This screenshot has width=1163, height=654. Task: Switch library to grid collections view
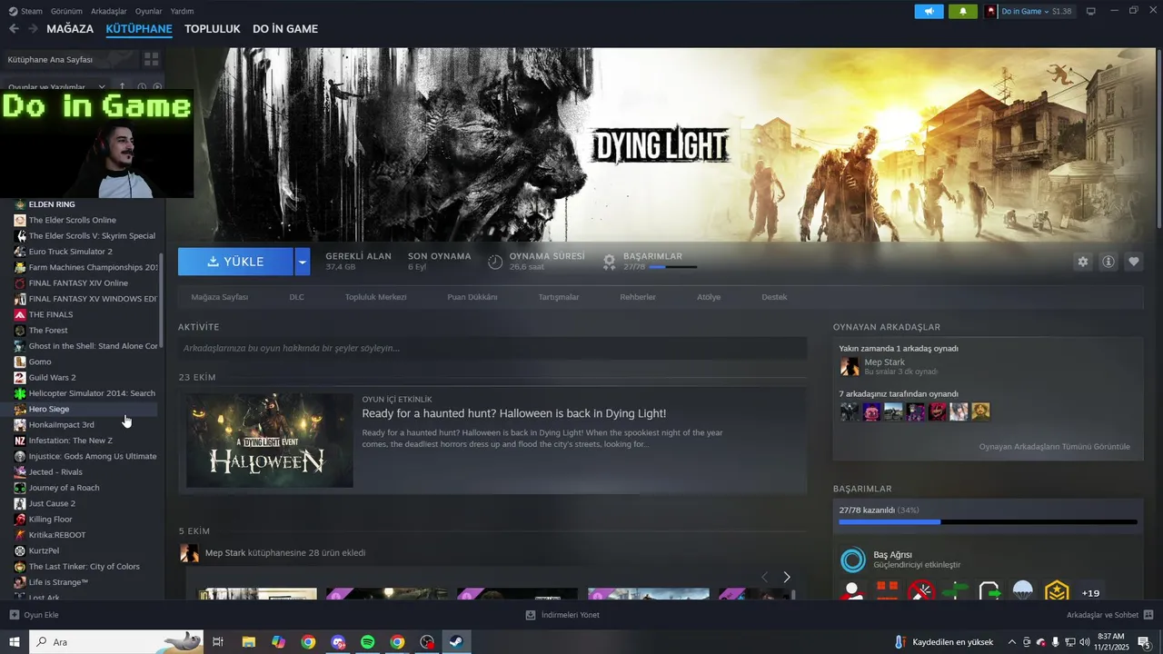(x=151, y=59)
